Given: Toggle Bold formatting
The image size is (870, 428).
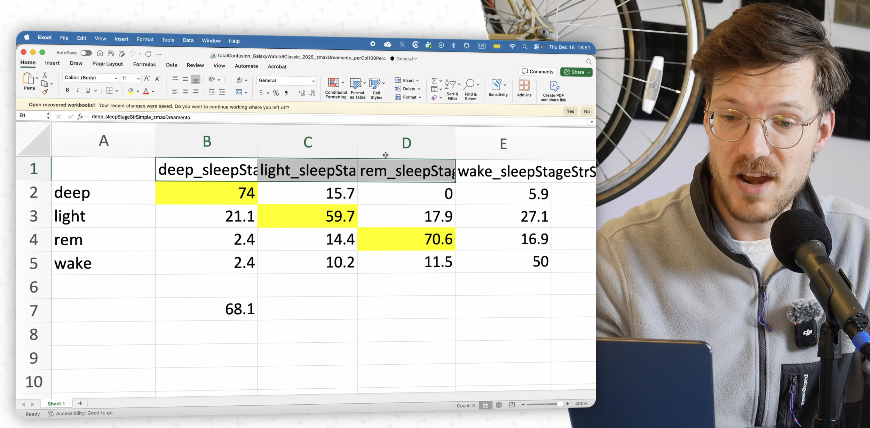Looking at the screenshot, I should coord(67,90).
